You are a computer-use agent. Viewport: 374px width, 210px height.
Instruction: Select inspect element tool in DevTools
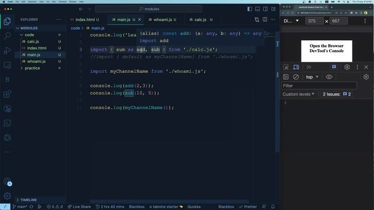tap(286, 68)
